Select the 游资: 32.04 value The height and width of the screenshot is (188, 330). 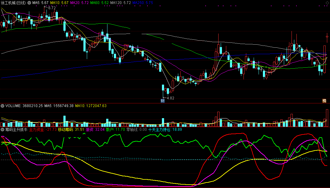[95, 130]
